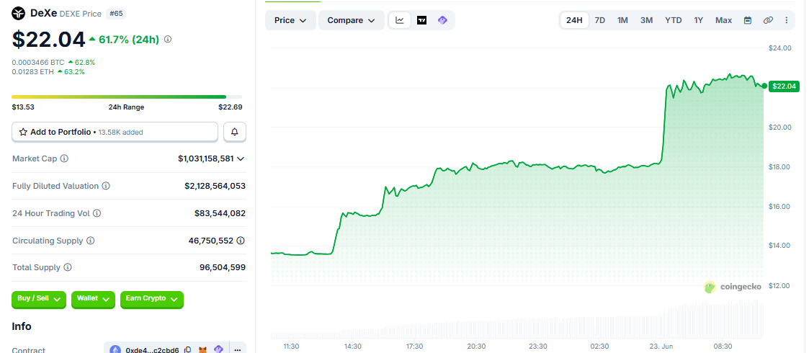Click the 62.8% BTC change text
Image resolution: width=809 pixels, height=353 pixels.
tap(84, 63)
